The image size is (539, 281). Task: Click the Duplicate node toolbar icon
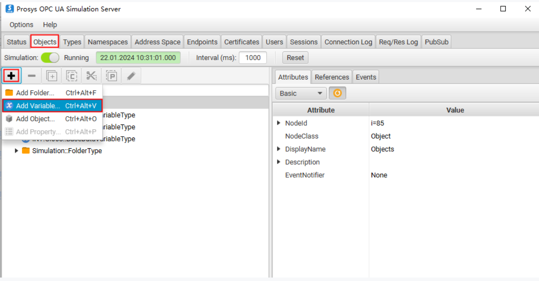point(52,76)
